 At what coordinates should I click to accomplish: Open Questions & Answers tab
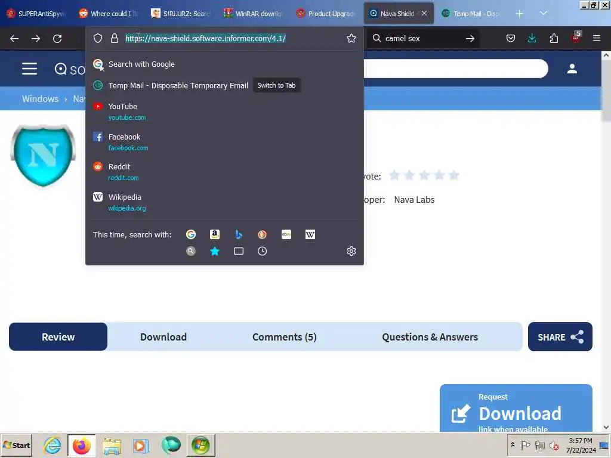point(430,337)
